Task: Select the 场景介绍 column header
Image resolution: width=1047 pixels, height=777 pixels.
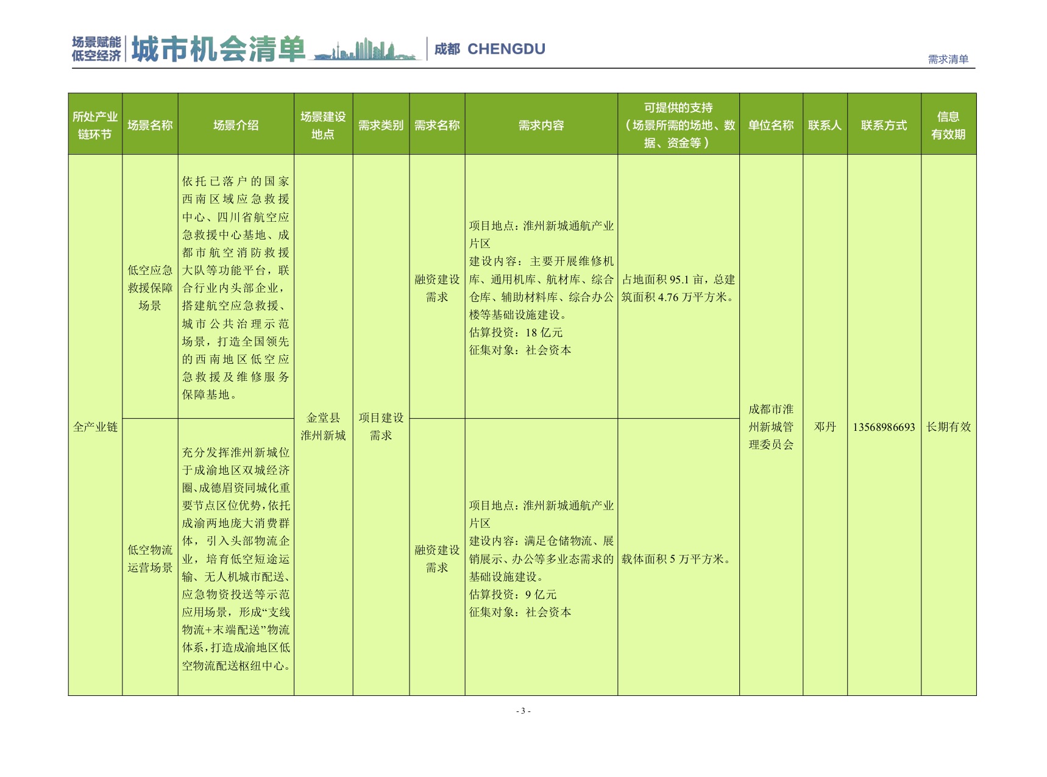Action: click(236, 125)
